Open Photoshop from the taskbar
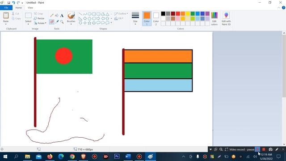This screenshot has height=161, width=286. point(117,157)
